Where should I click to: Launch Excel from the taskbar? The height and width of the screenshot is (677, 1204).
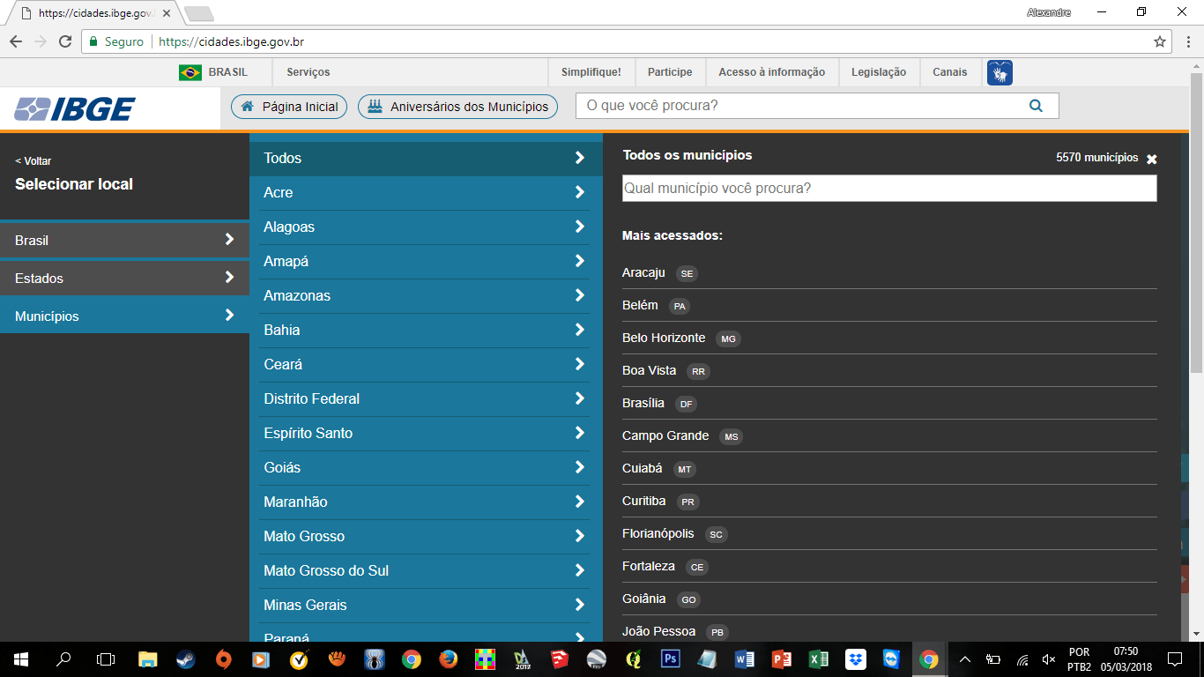(x=818, y=658)
